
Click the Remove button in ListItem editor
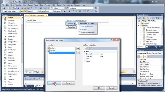pos(69,83)
